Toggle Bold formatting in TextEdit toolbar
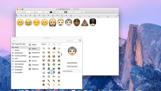The width and height of the screenshot is (161, 91). click(x=58, y=12)
